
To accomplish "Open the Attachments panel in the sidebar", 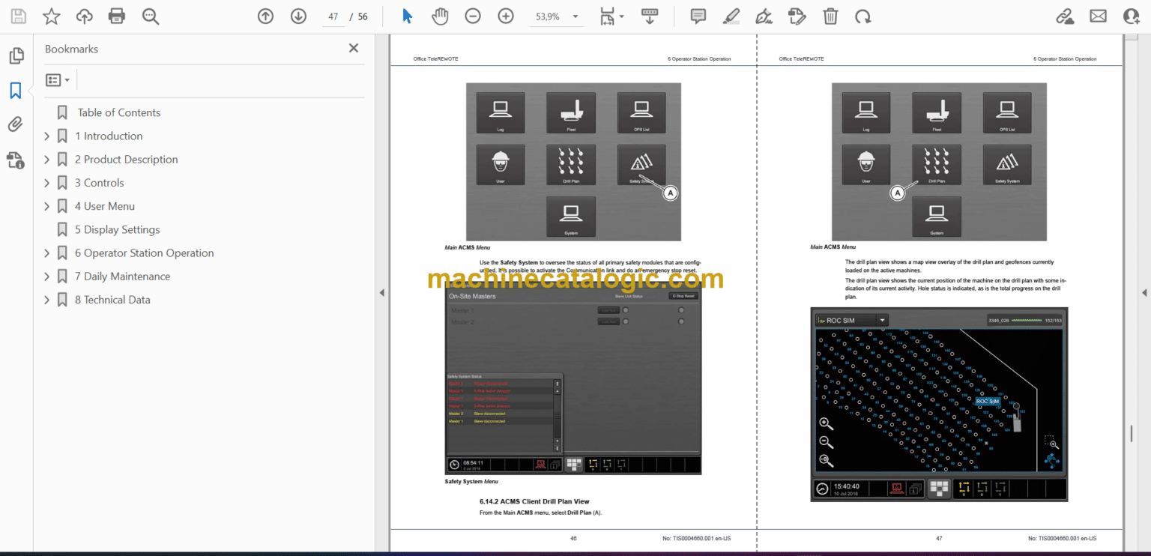I will [16, 124].
